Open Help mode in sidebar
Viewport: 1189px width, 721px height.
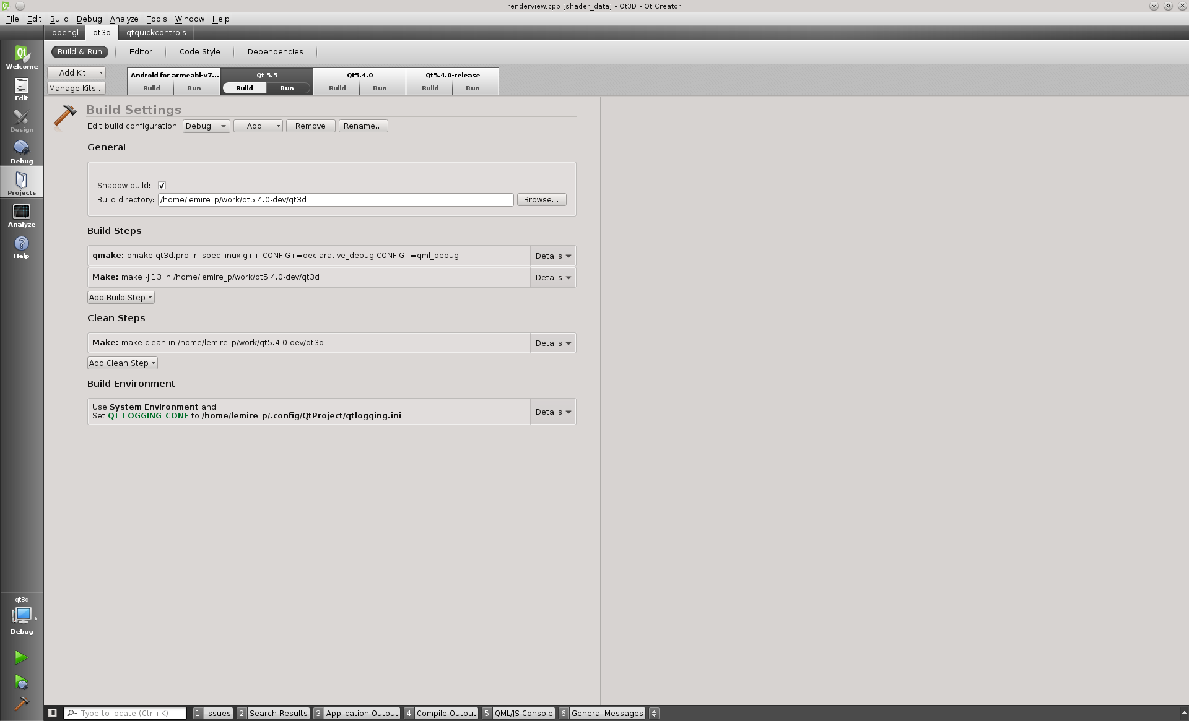click(22, 246)
